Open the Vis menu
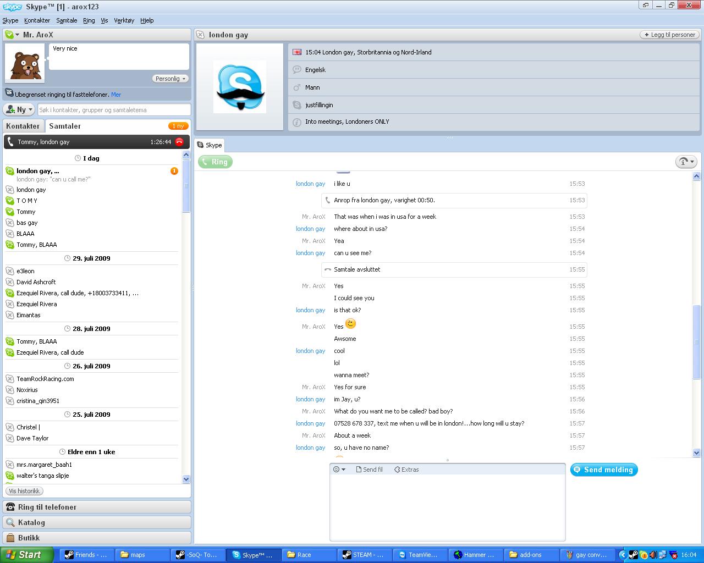 pyautogui.click(x=105, y=20)
